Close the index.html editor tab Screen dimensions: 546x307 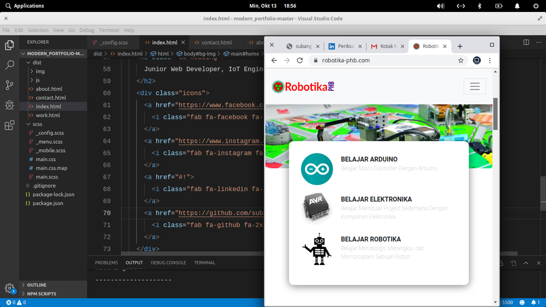(183, 43)
